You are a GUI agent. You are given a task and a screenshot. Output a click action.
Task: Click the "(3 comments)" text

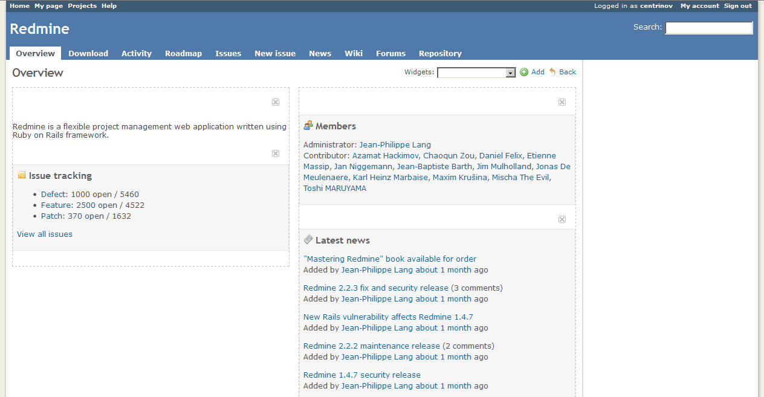[x=477, y=288]
